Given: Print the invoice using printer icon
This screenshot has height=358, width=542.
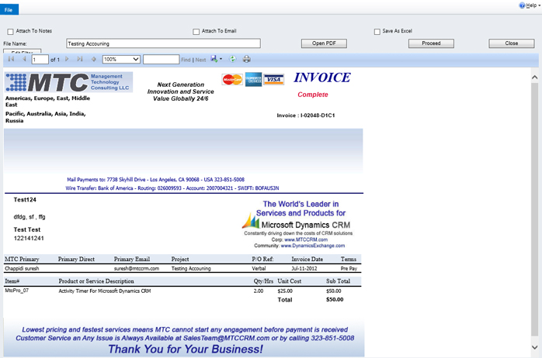Looking at the screenshot, I should (x=247, y=59).
